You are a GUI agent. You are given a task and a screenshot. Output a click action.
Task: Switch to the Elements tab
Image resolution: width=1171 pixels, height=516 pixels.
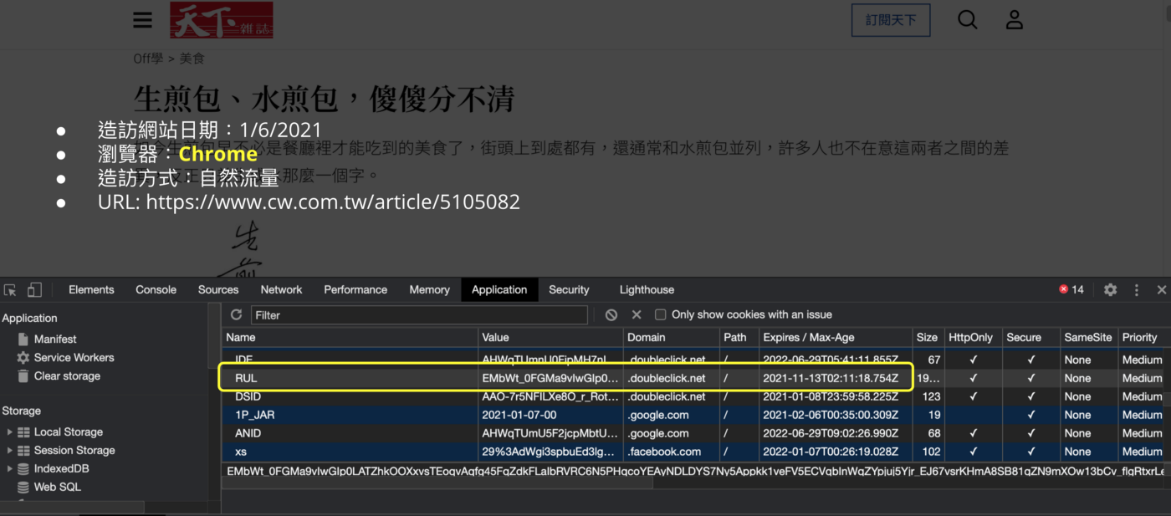coord(91,290)
